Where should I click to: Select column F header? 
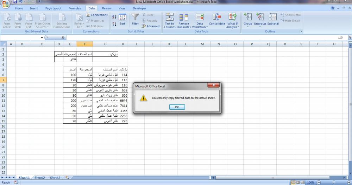[x=84, y=44]
